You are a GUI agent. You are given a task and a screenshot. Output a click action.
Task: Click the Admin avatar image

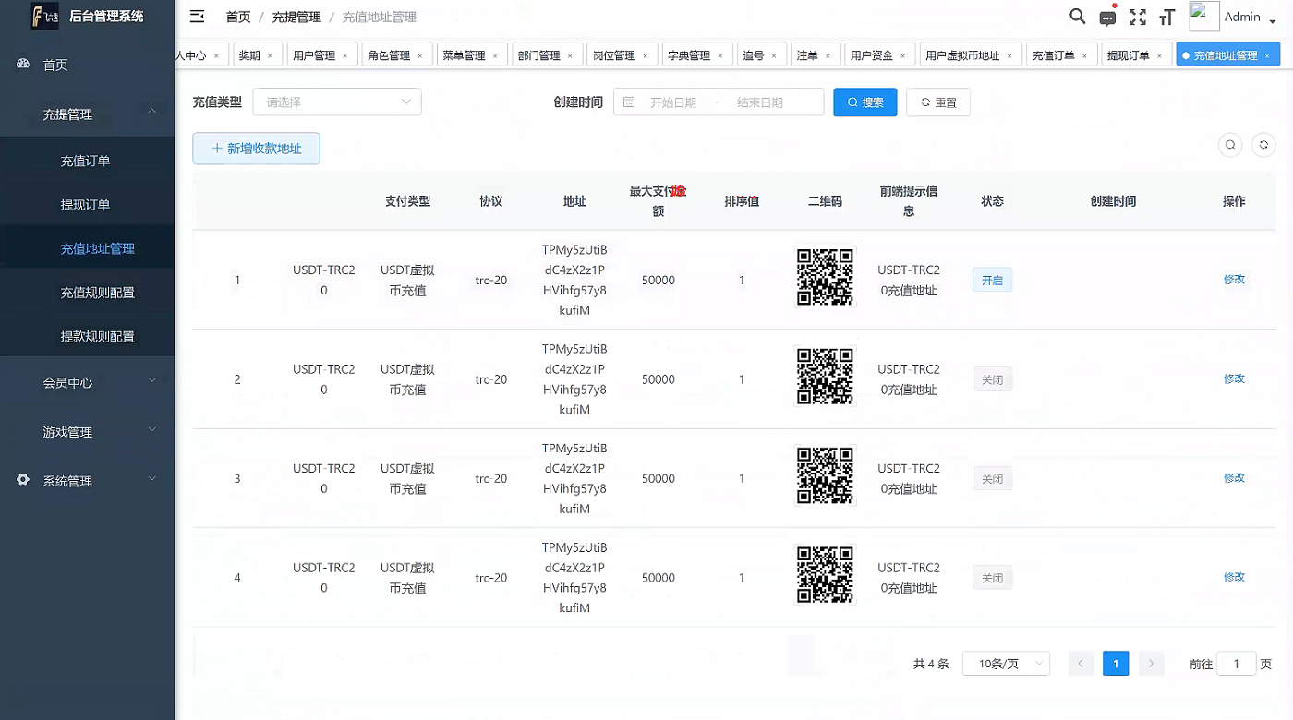pos(1204,17)
